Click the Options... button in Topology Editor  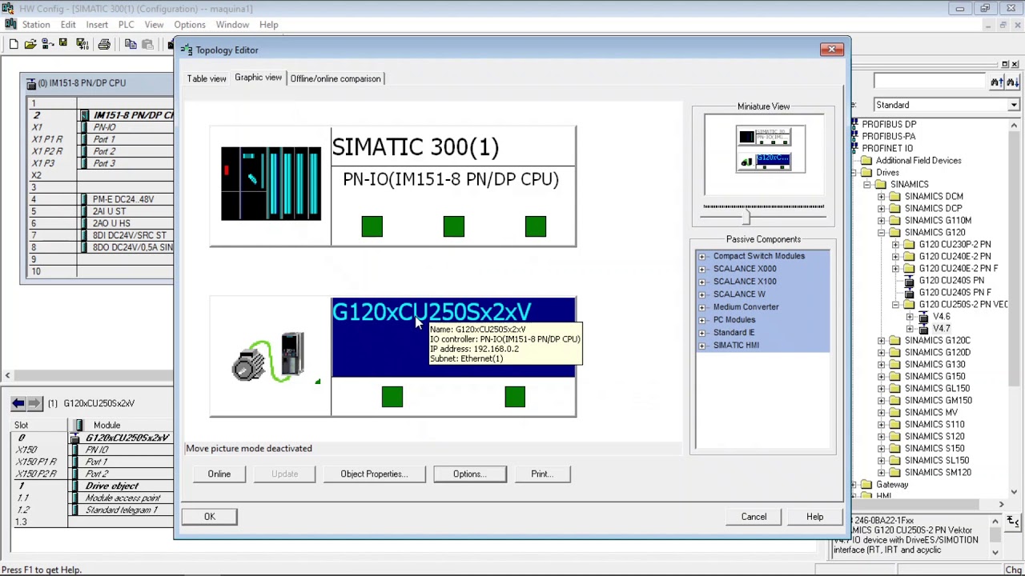coord(469,474)
